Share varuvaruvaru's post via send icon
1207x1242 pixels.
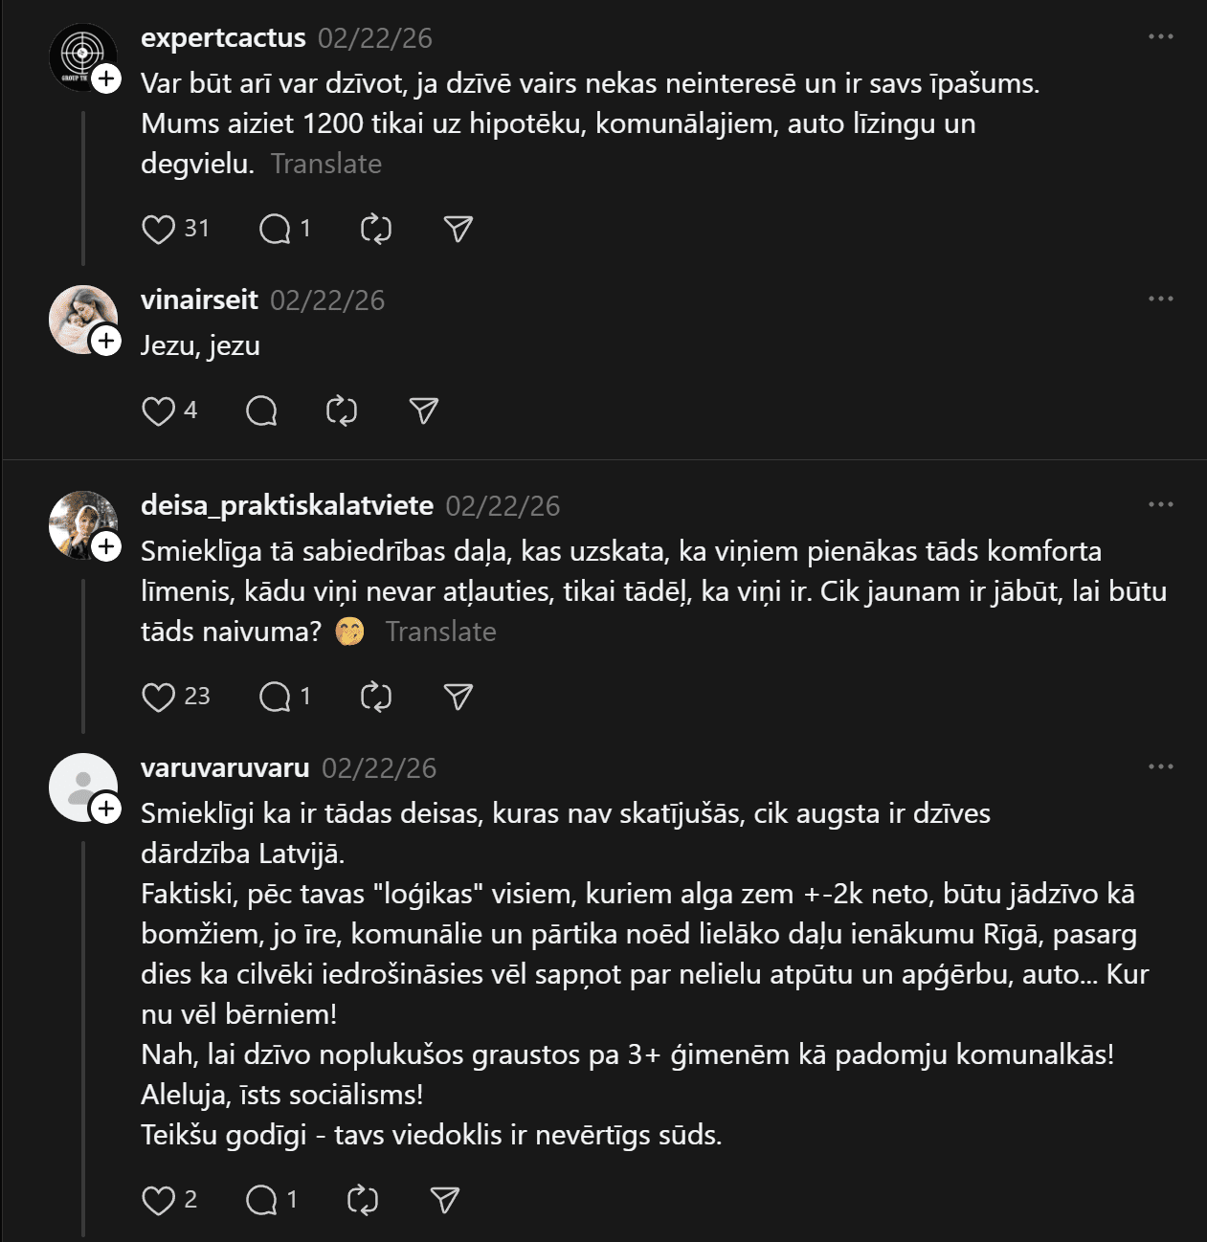(x=445, y=1201)
